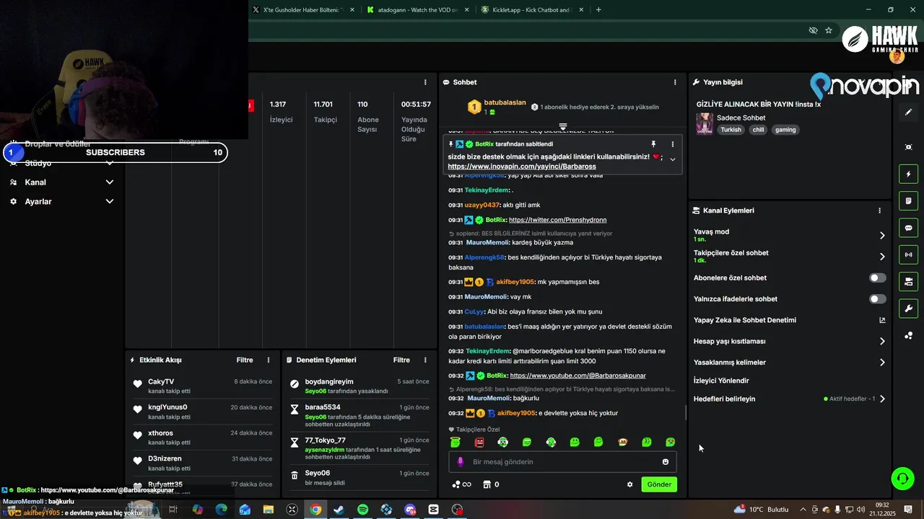924x519 pixels.
Task: Unpin the BotRix pinned message
Action: [653, 144]
